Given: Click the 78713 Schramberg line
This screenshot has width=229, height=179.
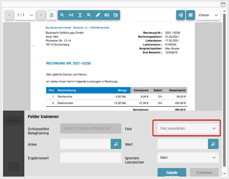Looking at the screenshot, I should click(57, 45).
